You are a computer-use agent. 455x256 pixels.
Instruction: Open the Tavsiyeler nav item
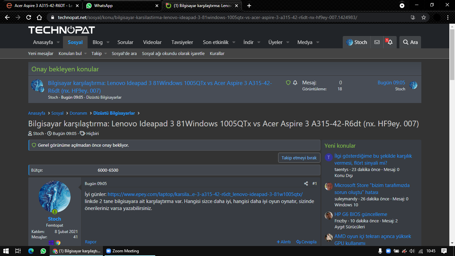[x=182, y=42]
